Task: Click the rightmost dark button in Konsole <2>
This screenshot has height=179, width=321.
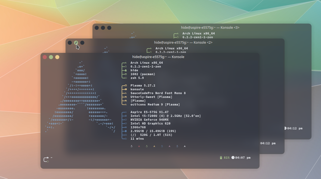Action: tap(82, 43)
